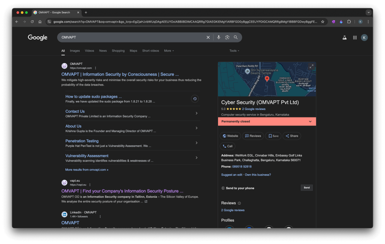This screenshot has width=385, height=244.
Task: Switch to the Shopping tab
Action: pos(118,51)
